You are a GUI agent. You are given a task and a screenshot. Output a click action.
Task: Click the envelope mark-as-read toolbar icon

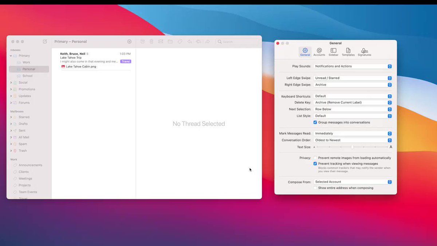161,42
